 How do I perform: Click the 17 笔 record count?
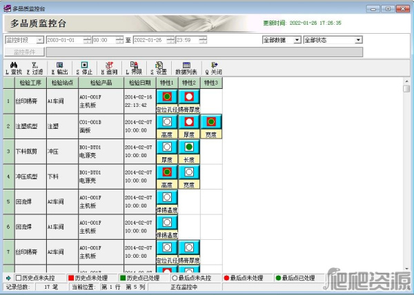pos(51,287)
